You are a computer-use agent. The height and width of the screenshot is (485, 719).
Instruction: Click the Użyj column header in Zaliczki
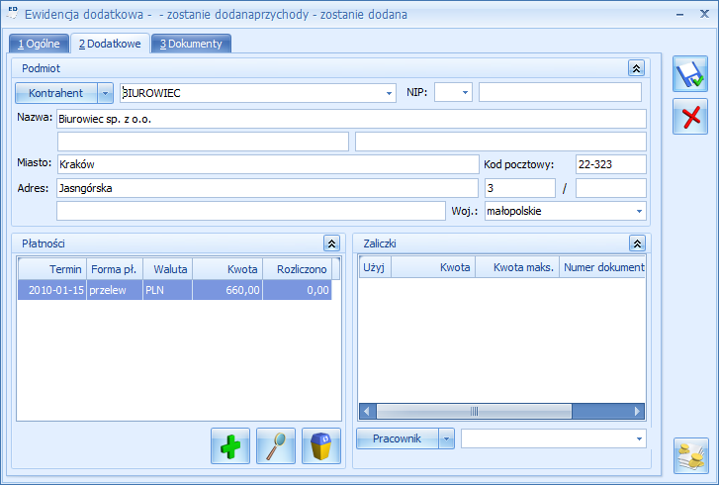point(375,267)
